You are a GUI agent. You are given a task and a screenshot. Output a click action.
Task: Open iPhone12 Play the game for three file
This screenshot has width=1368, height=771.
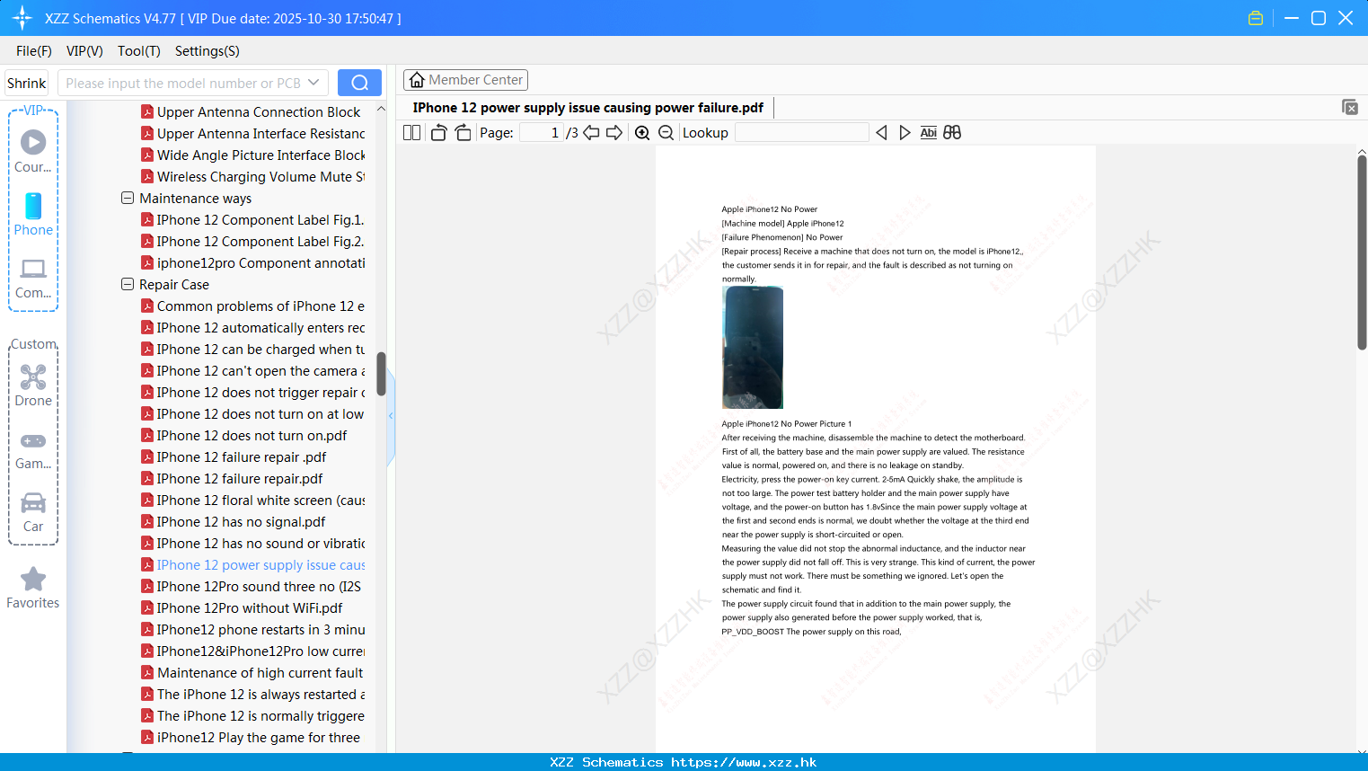251,737
